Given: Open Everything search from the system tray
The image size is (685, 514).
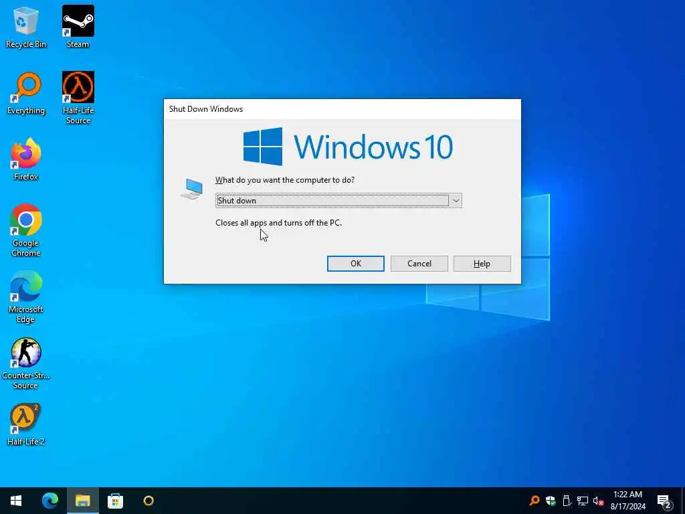Looking at the screenshot, I should point(534,501).
